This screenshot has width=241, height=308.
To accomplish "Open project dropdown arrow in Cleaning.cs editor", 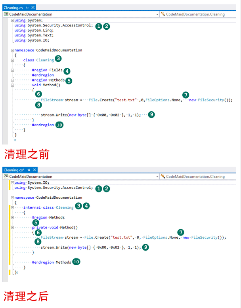I will [157, 14].
